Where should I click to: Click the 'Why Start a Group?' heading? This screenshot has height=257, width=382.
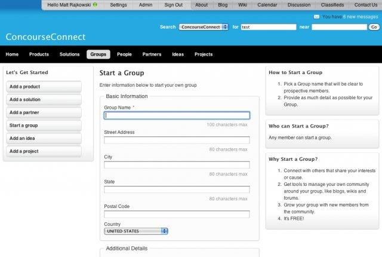(x=293, y=159)
